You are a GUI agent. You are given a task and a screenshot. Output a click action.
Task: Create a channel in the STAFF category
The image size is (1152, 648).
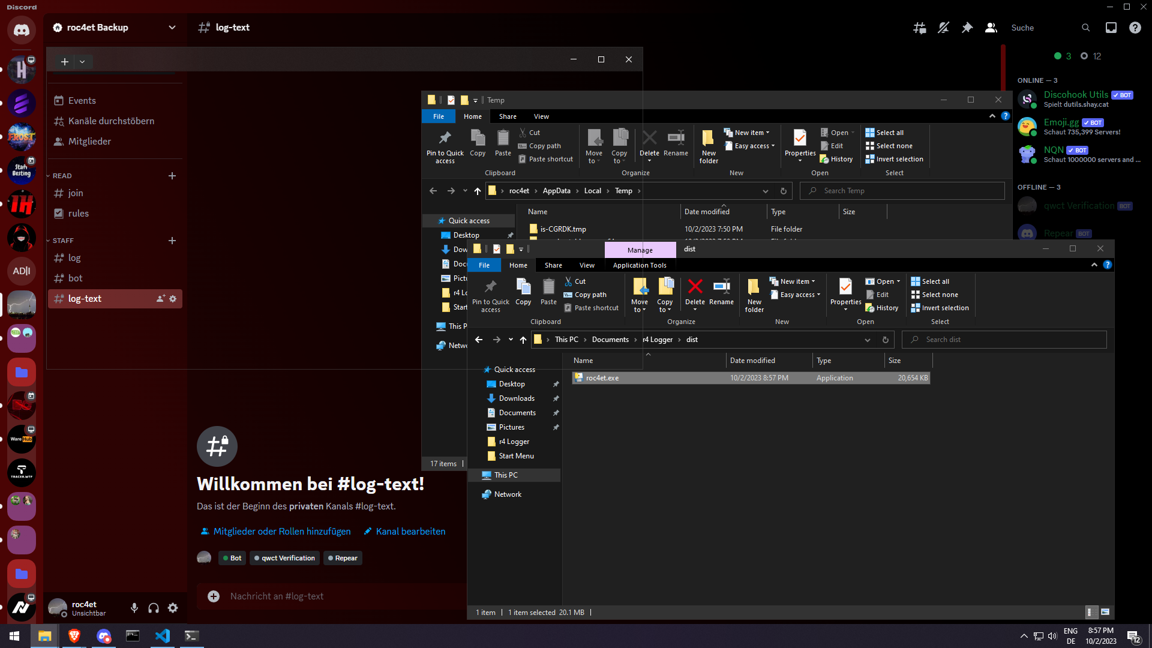pyautogui.click(x=172, y=241)
